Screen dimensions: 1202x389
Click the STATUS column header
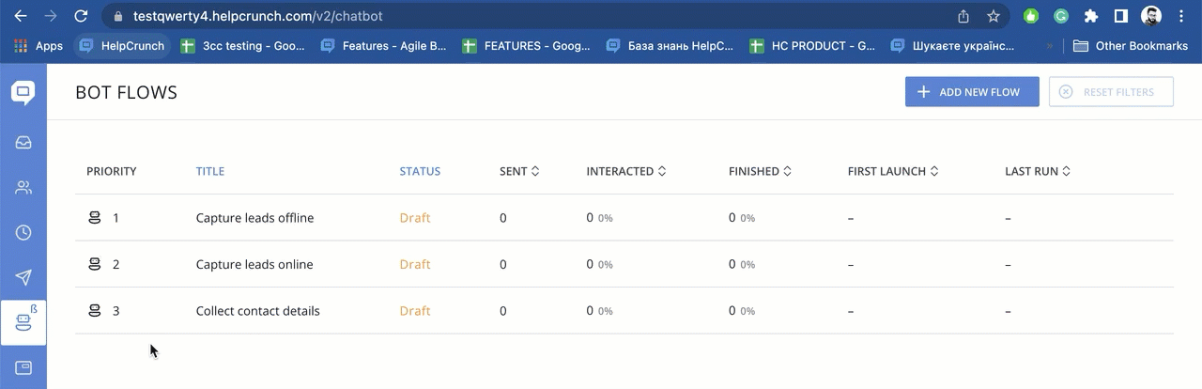(x=420, y=171)
